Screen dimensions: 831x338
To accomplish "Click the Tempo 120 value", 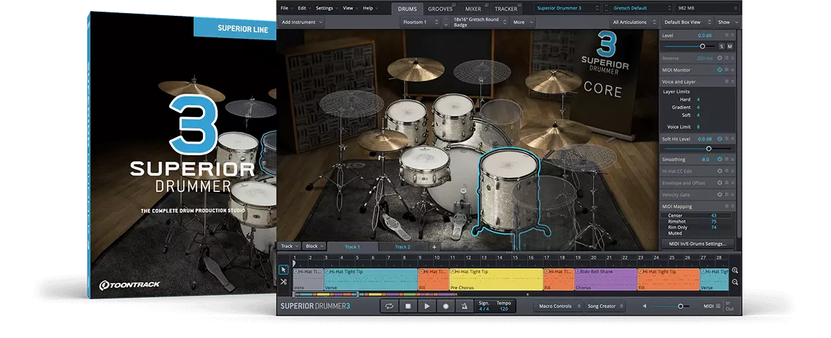I will (503, 309).
